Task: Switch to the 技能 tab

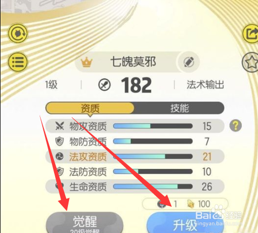Action: point(179,108)
